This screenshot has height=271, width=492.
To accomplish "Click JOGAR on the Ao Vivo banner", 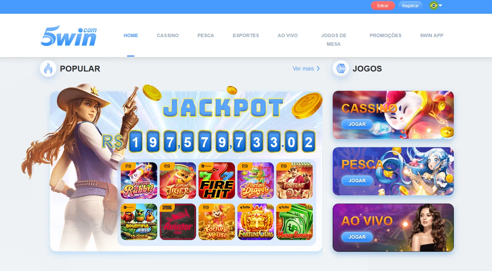I will 357,237.
